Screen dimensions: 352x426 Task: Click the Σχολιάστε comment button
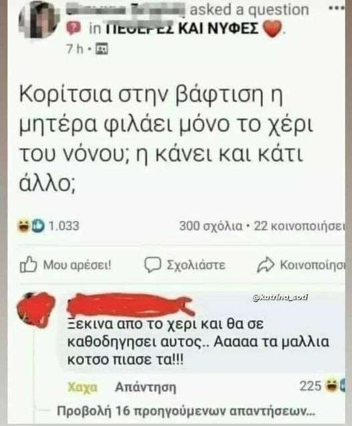coord(185,265)
